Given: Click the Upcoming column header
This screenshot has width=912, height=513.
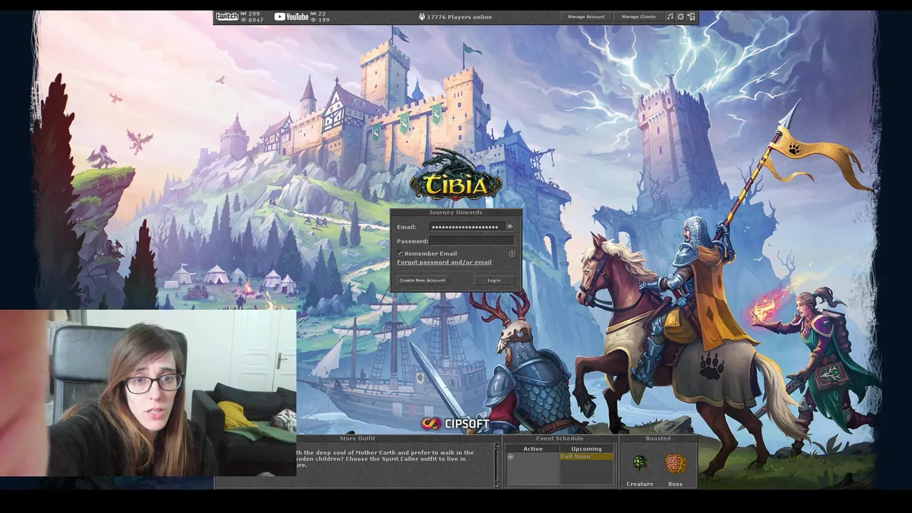Looking at the screenshot, I should [x=586, y=449].
